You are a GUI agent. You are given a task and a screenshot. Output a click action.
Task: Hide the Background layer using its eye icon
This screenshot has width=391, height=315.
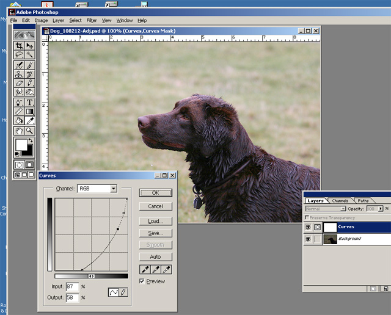click(x=307, y=239)
